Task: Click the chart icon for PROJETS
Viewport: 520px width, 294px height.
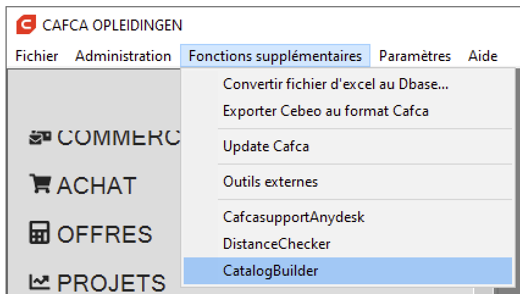Action: click(39, 282)
